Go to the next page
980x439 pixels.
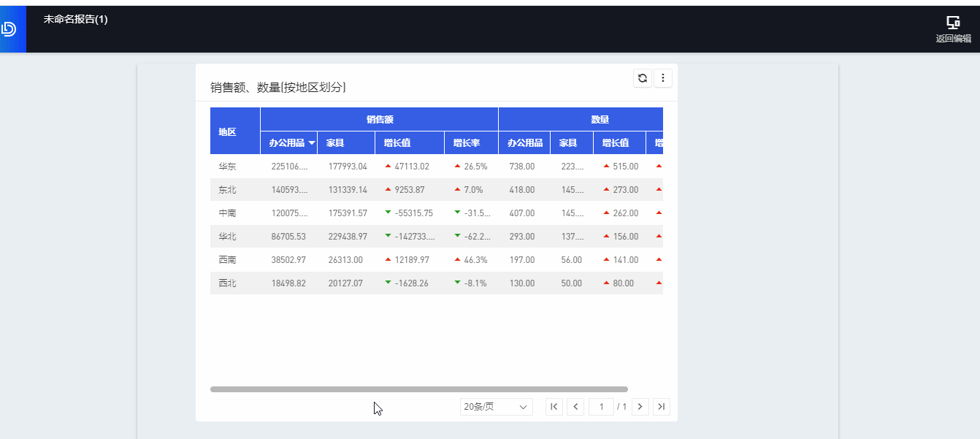(x=640, y=407)
